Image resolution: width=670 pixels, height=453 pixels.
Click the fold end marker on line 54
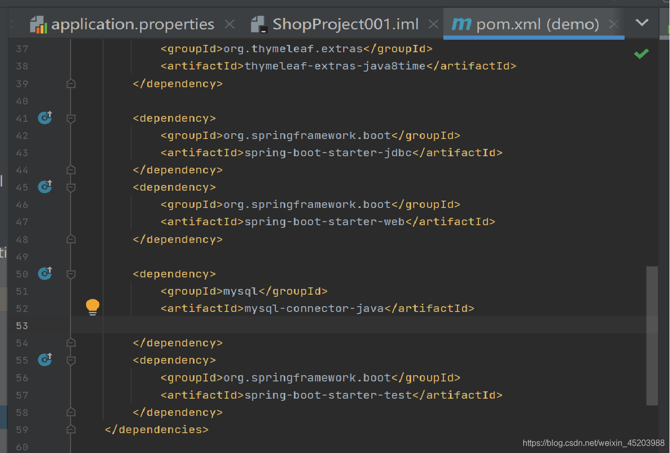point(72,343)
